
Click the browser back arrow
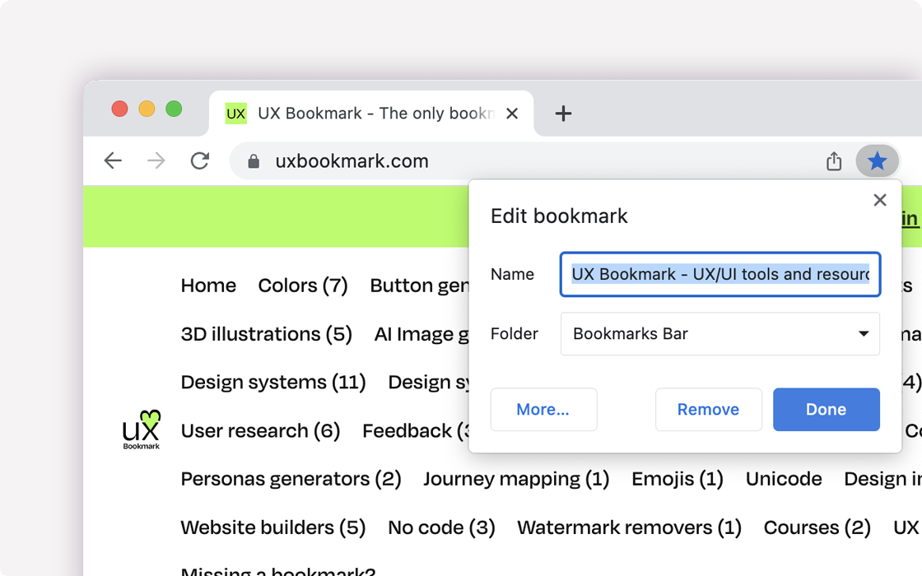[x=113, y=160]
